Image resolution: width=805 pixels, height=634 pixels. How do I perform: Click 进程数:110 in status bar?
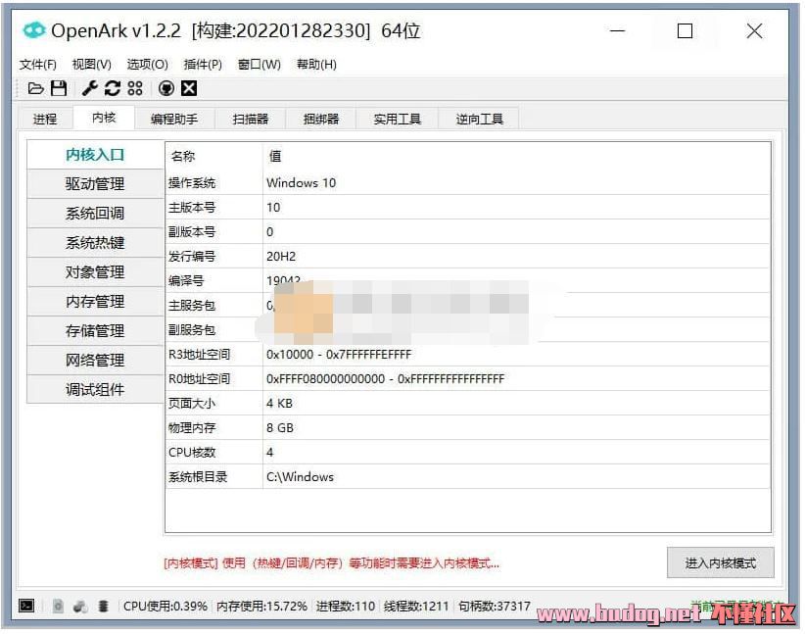tap(346, 607)
